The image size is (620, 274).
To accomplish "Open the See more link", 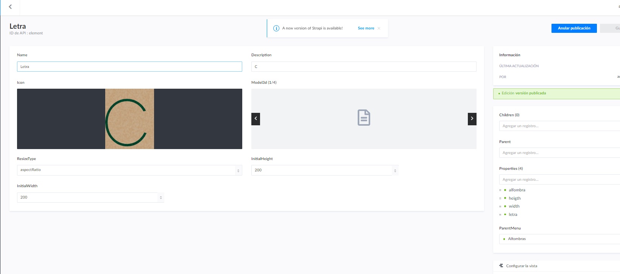I will [x=366, y=28].
